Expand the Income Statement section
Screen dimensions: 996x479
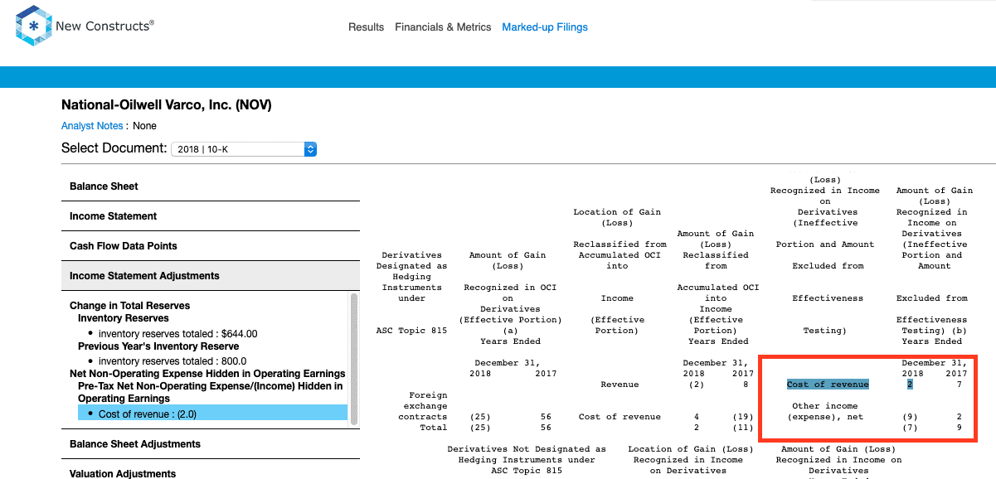point(211,216)
